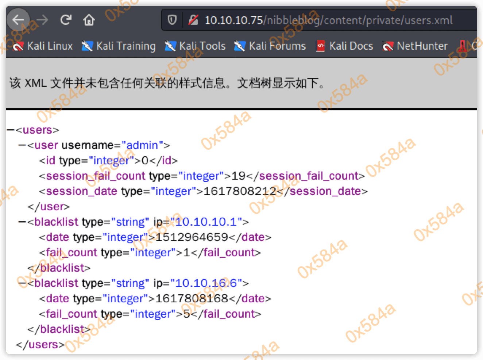Screen dimensions: 483x360
Task: Open the Kali Tools bookmark
Action: 195,46
